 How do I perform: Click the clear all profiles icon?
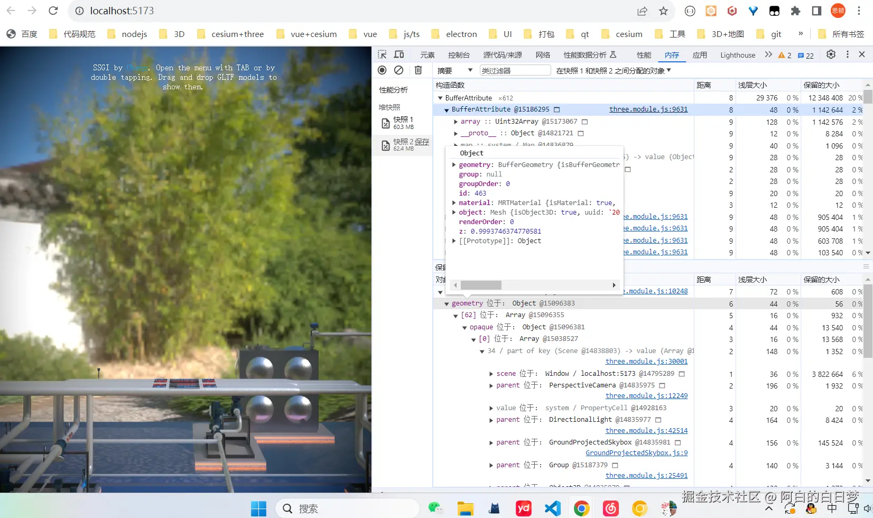point(399,70)
